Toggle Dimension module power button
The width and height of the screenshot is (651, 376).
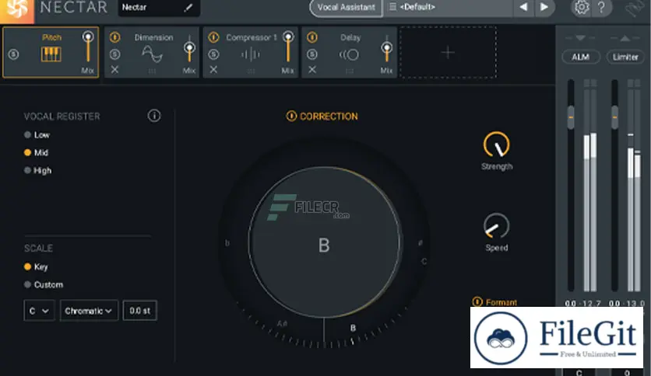pos(115,37)
